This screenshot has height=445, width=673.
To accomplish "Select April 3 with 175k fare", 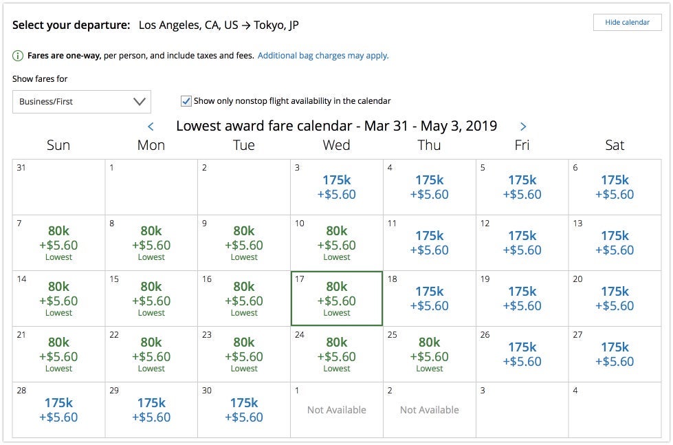I will tap(337, 187).
